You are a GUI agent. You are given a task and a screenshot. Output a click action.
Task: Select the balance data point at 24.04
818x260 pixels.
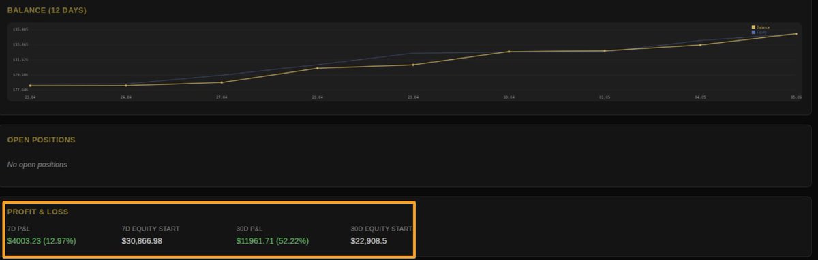pyautogui.click(x=126, y=86)
